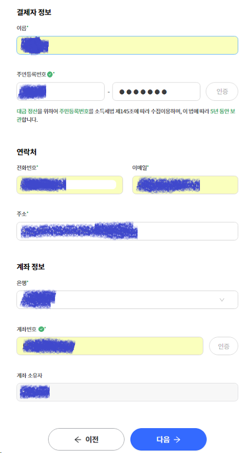Click the green check icon beside 주민등록번호
The width and height of the screenshot is (248, 453).
click(x=50, y=74)
